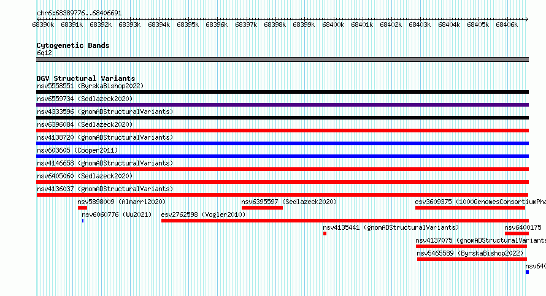This screenshot has width=546, height=296.
Task: Click the 68398k ruler tick label
Action: pos(275,25)
